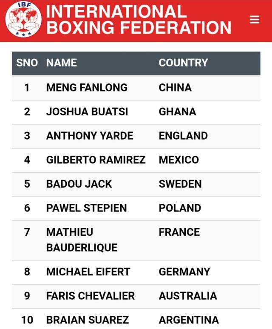The height and width of the screenshot is (329, 272).
Task: Open the hamburger menu icon
Action: point(255,20)
